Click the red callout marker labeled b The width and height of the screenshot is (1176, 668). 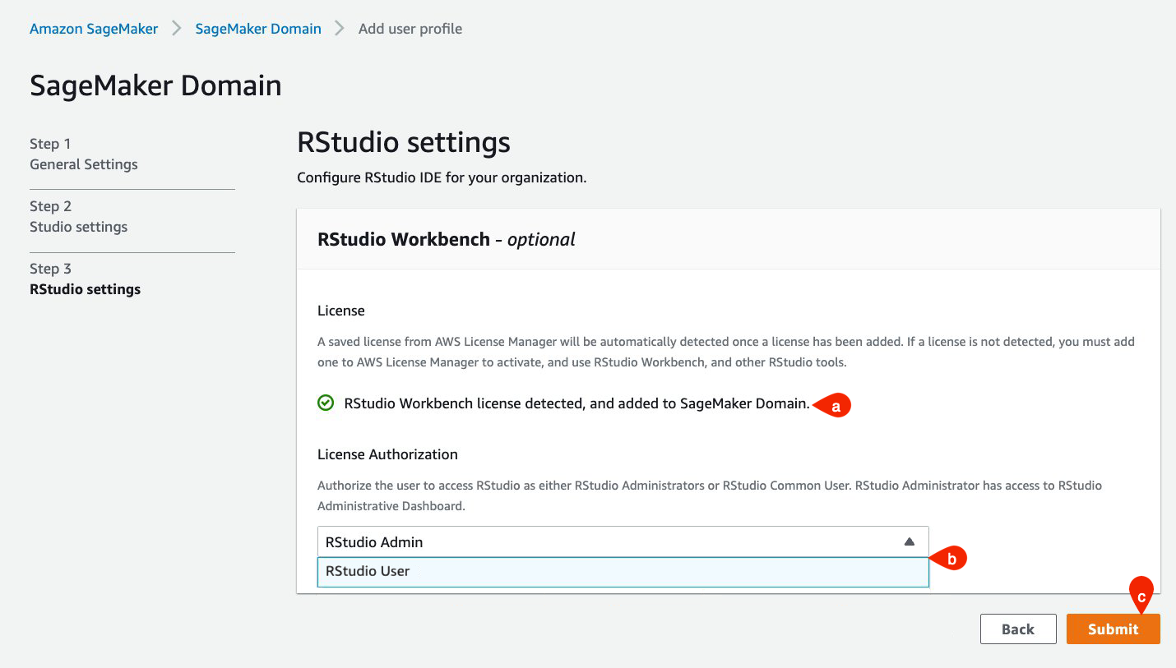951,559
